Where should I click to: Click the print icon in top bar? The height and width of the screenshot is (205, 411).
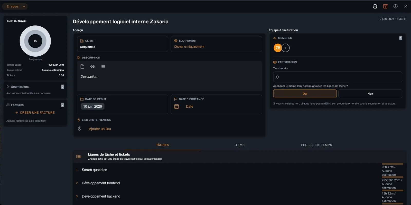point(375,6)
